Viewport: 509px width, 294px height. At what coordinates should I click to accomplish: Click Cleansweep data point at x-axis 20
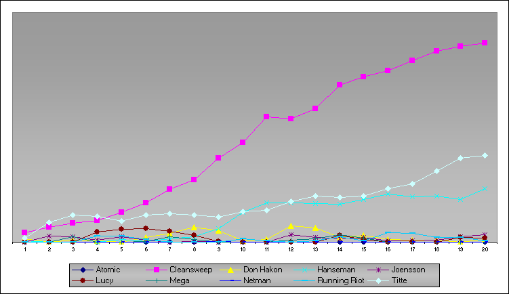pos(485,43)
